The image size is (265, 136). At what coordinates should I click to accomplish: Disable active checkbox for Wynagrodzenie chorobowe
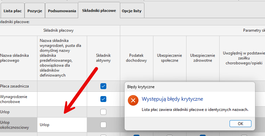tap(103, 99)
